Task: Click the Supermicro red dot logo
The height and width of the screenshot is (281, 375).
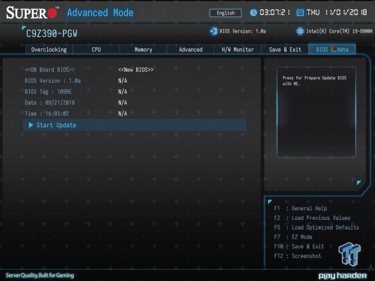Action: click(52, 13)
